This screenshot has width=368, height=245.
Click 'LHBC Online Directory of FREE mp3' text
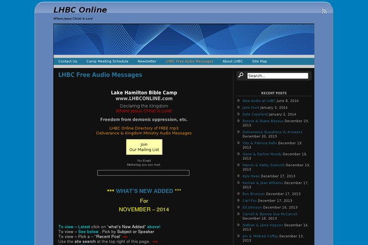tap(144, 128)
